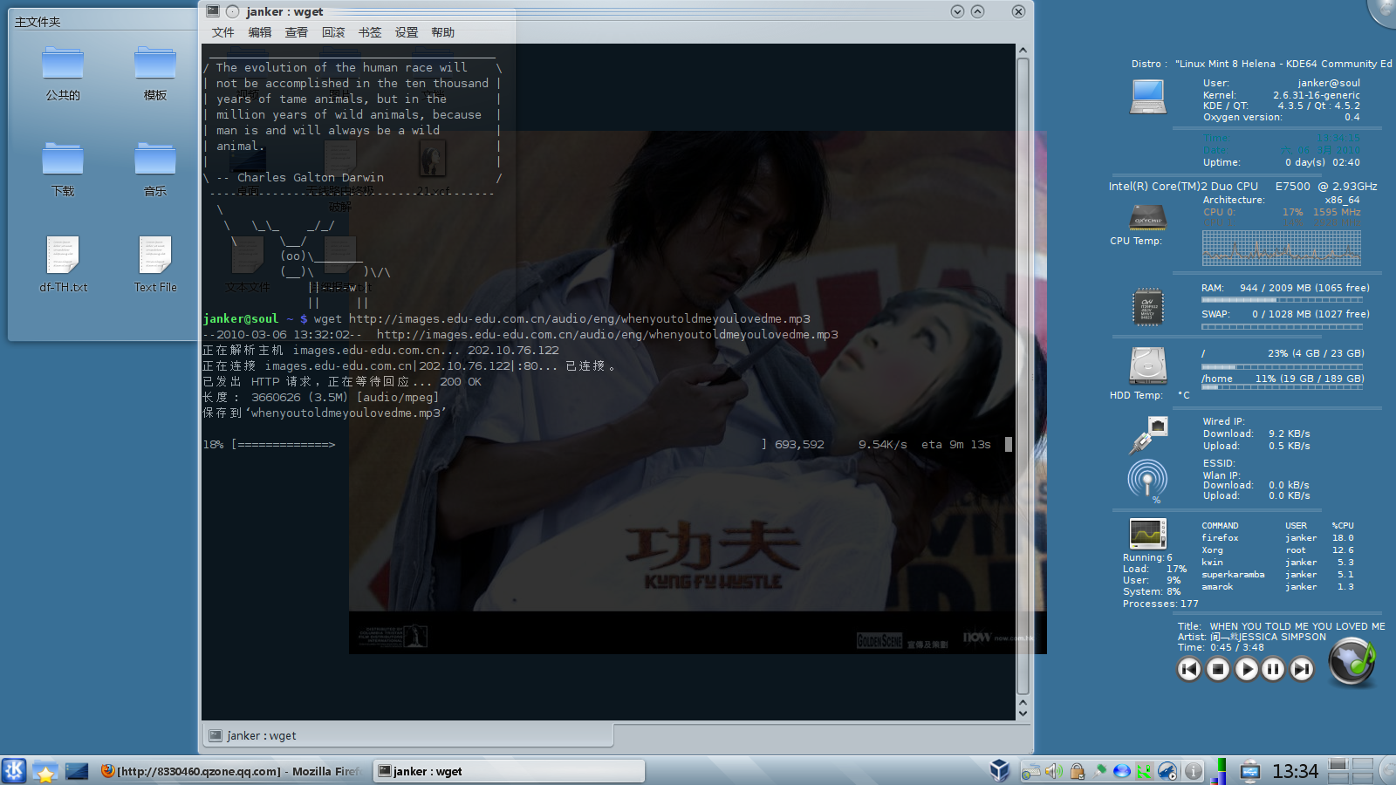The image size is (1396, 785).
Task: Click the RAM chip icon in widget
Action: click(1148, 306)
